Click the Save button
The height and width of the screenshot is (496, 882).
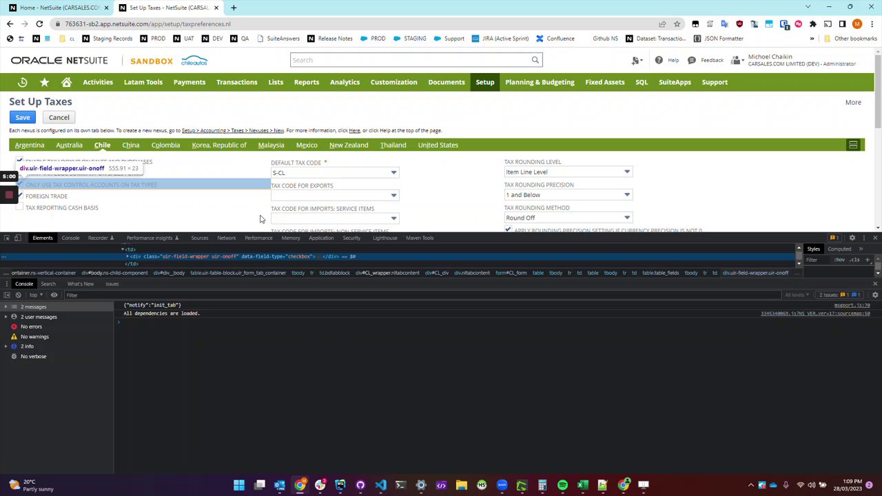(23, 117)
